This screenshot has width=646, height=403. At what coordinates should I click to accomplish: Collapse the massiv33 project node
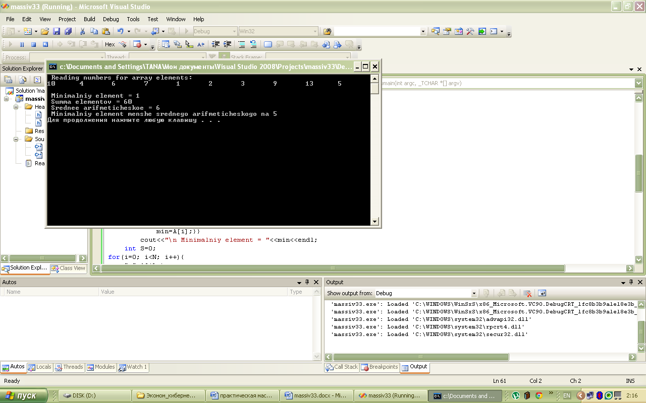click(x=7, y=99)
